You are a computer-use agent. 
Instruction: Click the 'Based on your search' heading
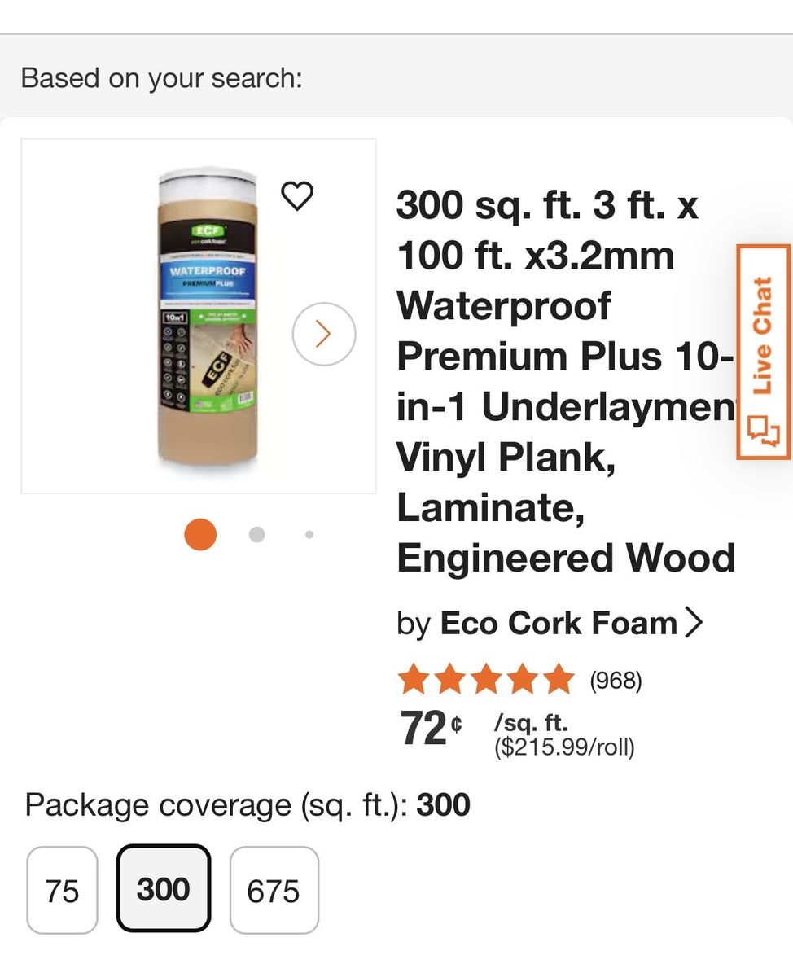pos(161,78)
